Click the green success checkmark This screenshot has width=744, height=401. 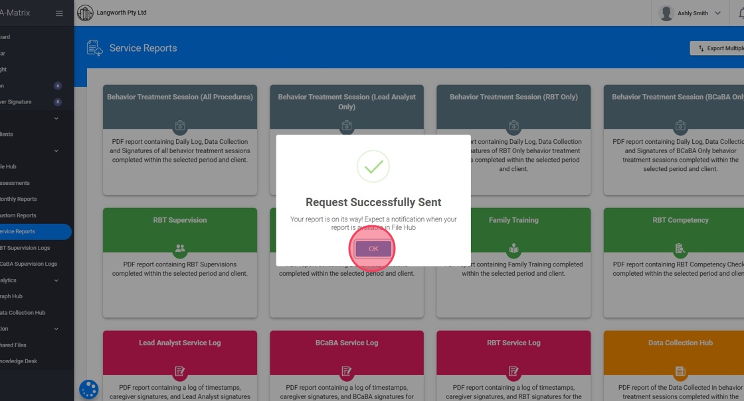[x=373, y=166]
